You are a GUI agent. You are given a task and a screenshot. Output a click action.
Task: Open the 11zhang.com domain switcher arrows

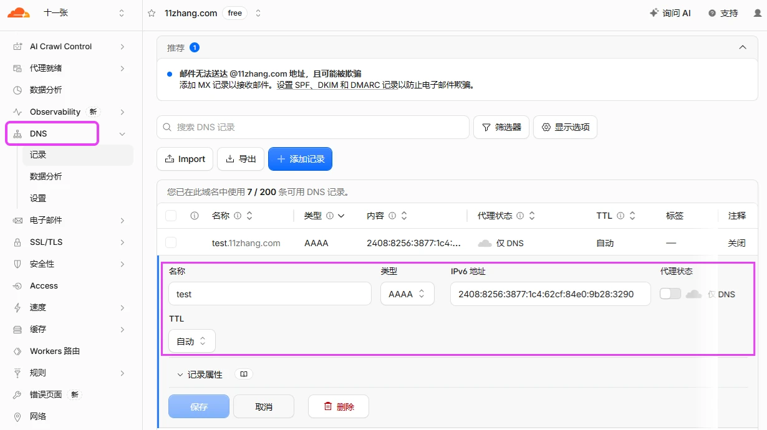pos(258,13)
